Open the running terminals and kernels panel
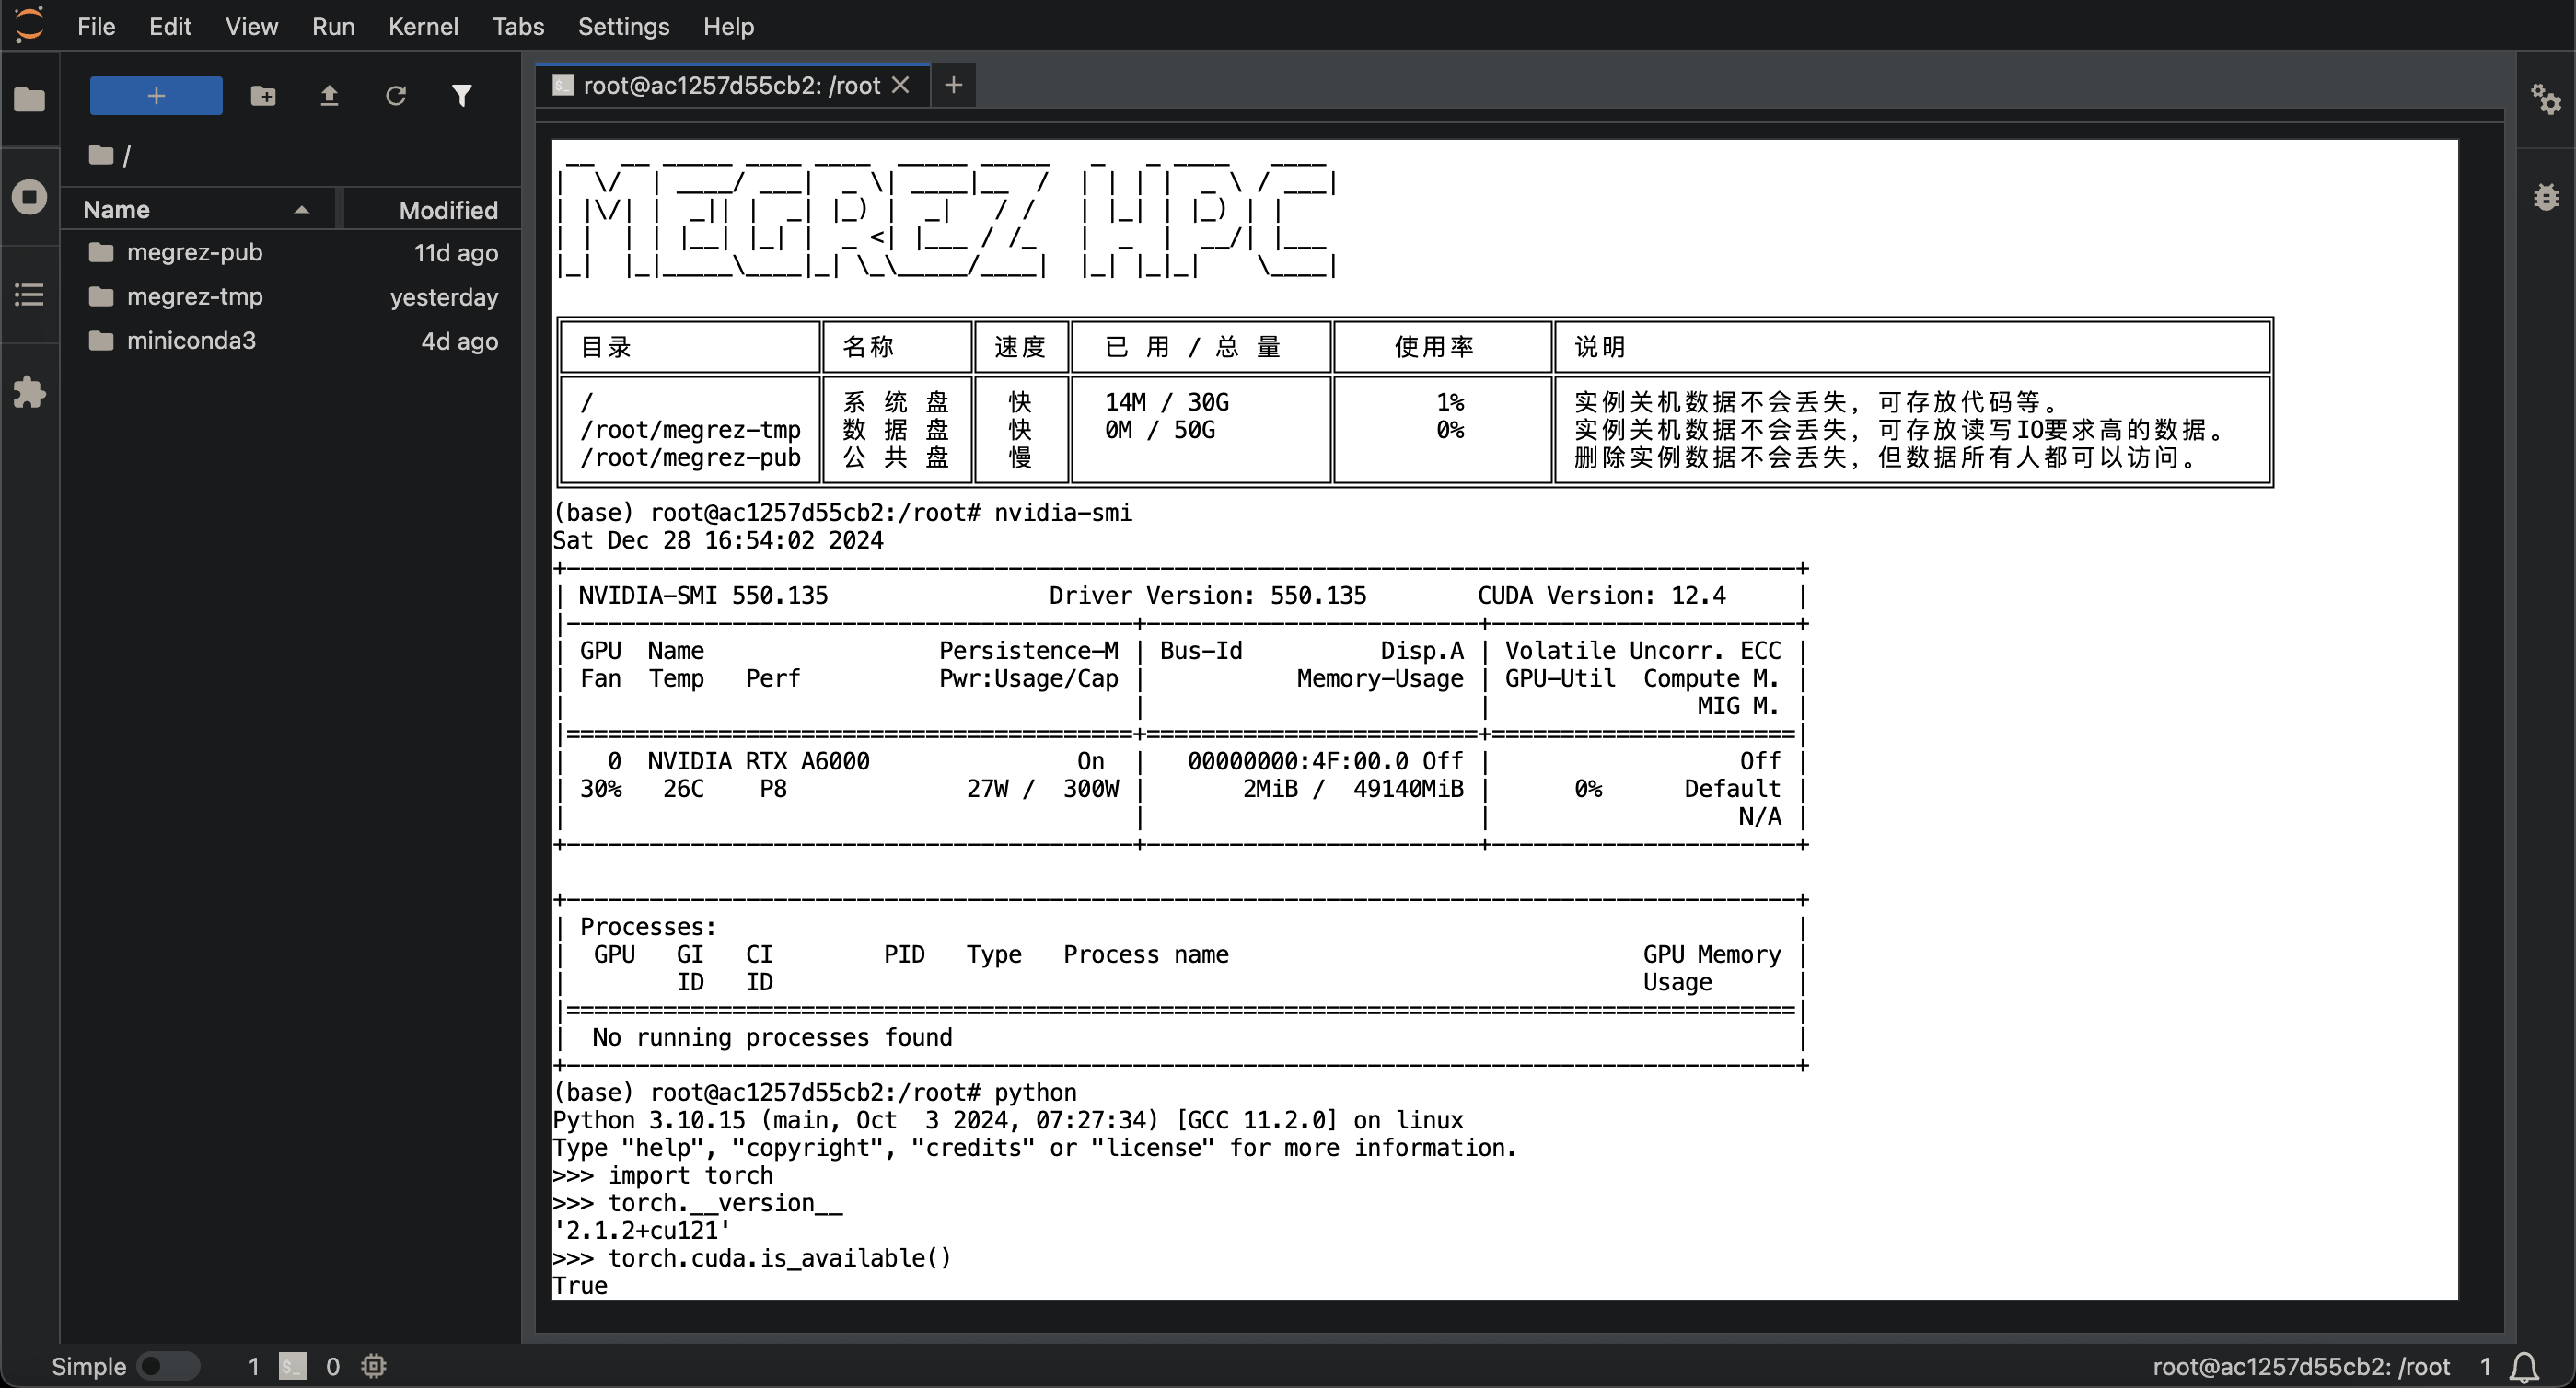This screenshot has height=1388, width=2576. pos(30,197)
